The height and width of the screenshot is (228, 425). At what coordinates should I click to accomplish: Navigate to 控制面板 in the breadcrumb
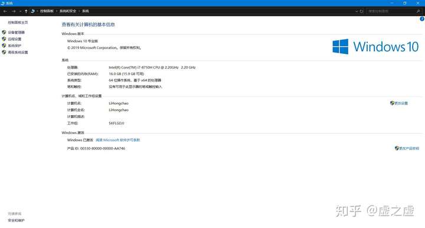[47, 11]
